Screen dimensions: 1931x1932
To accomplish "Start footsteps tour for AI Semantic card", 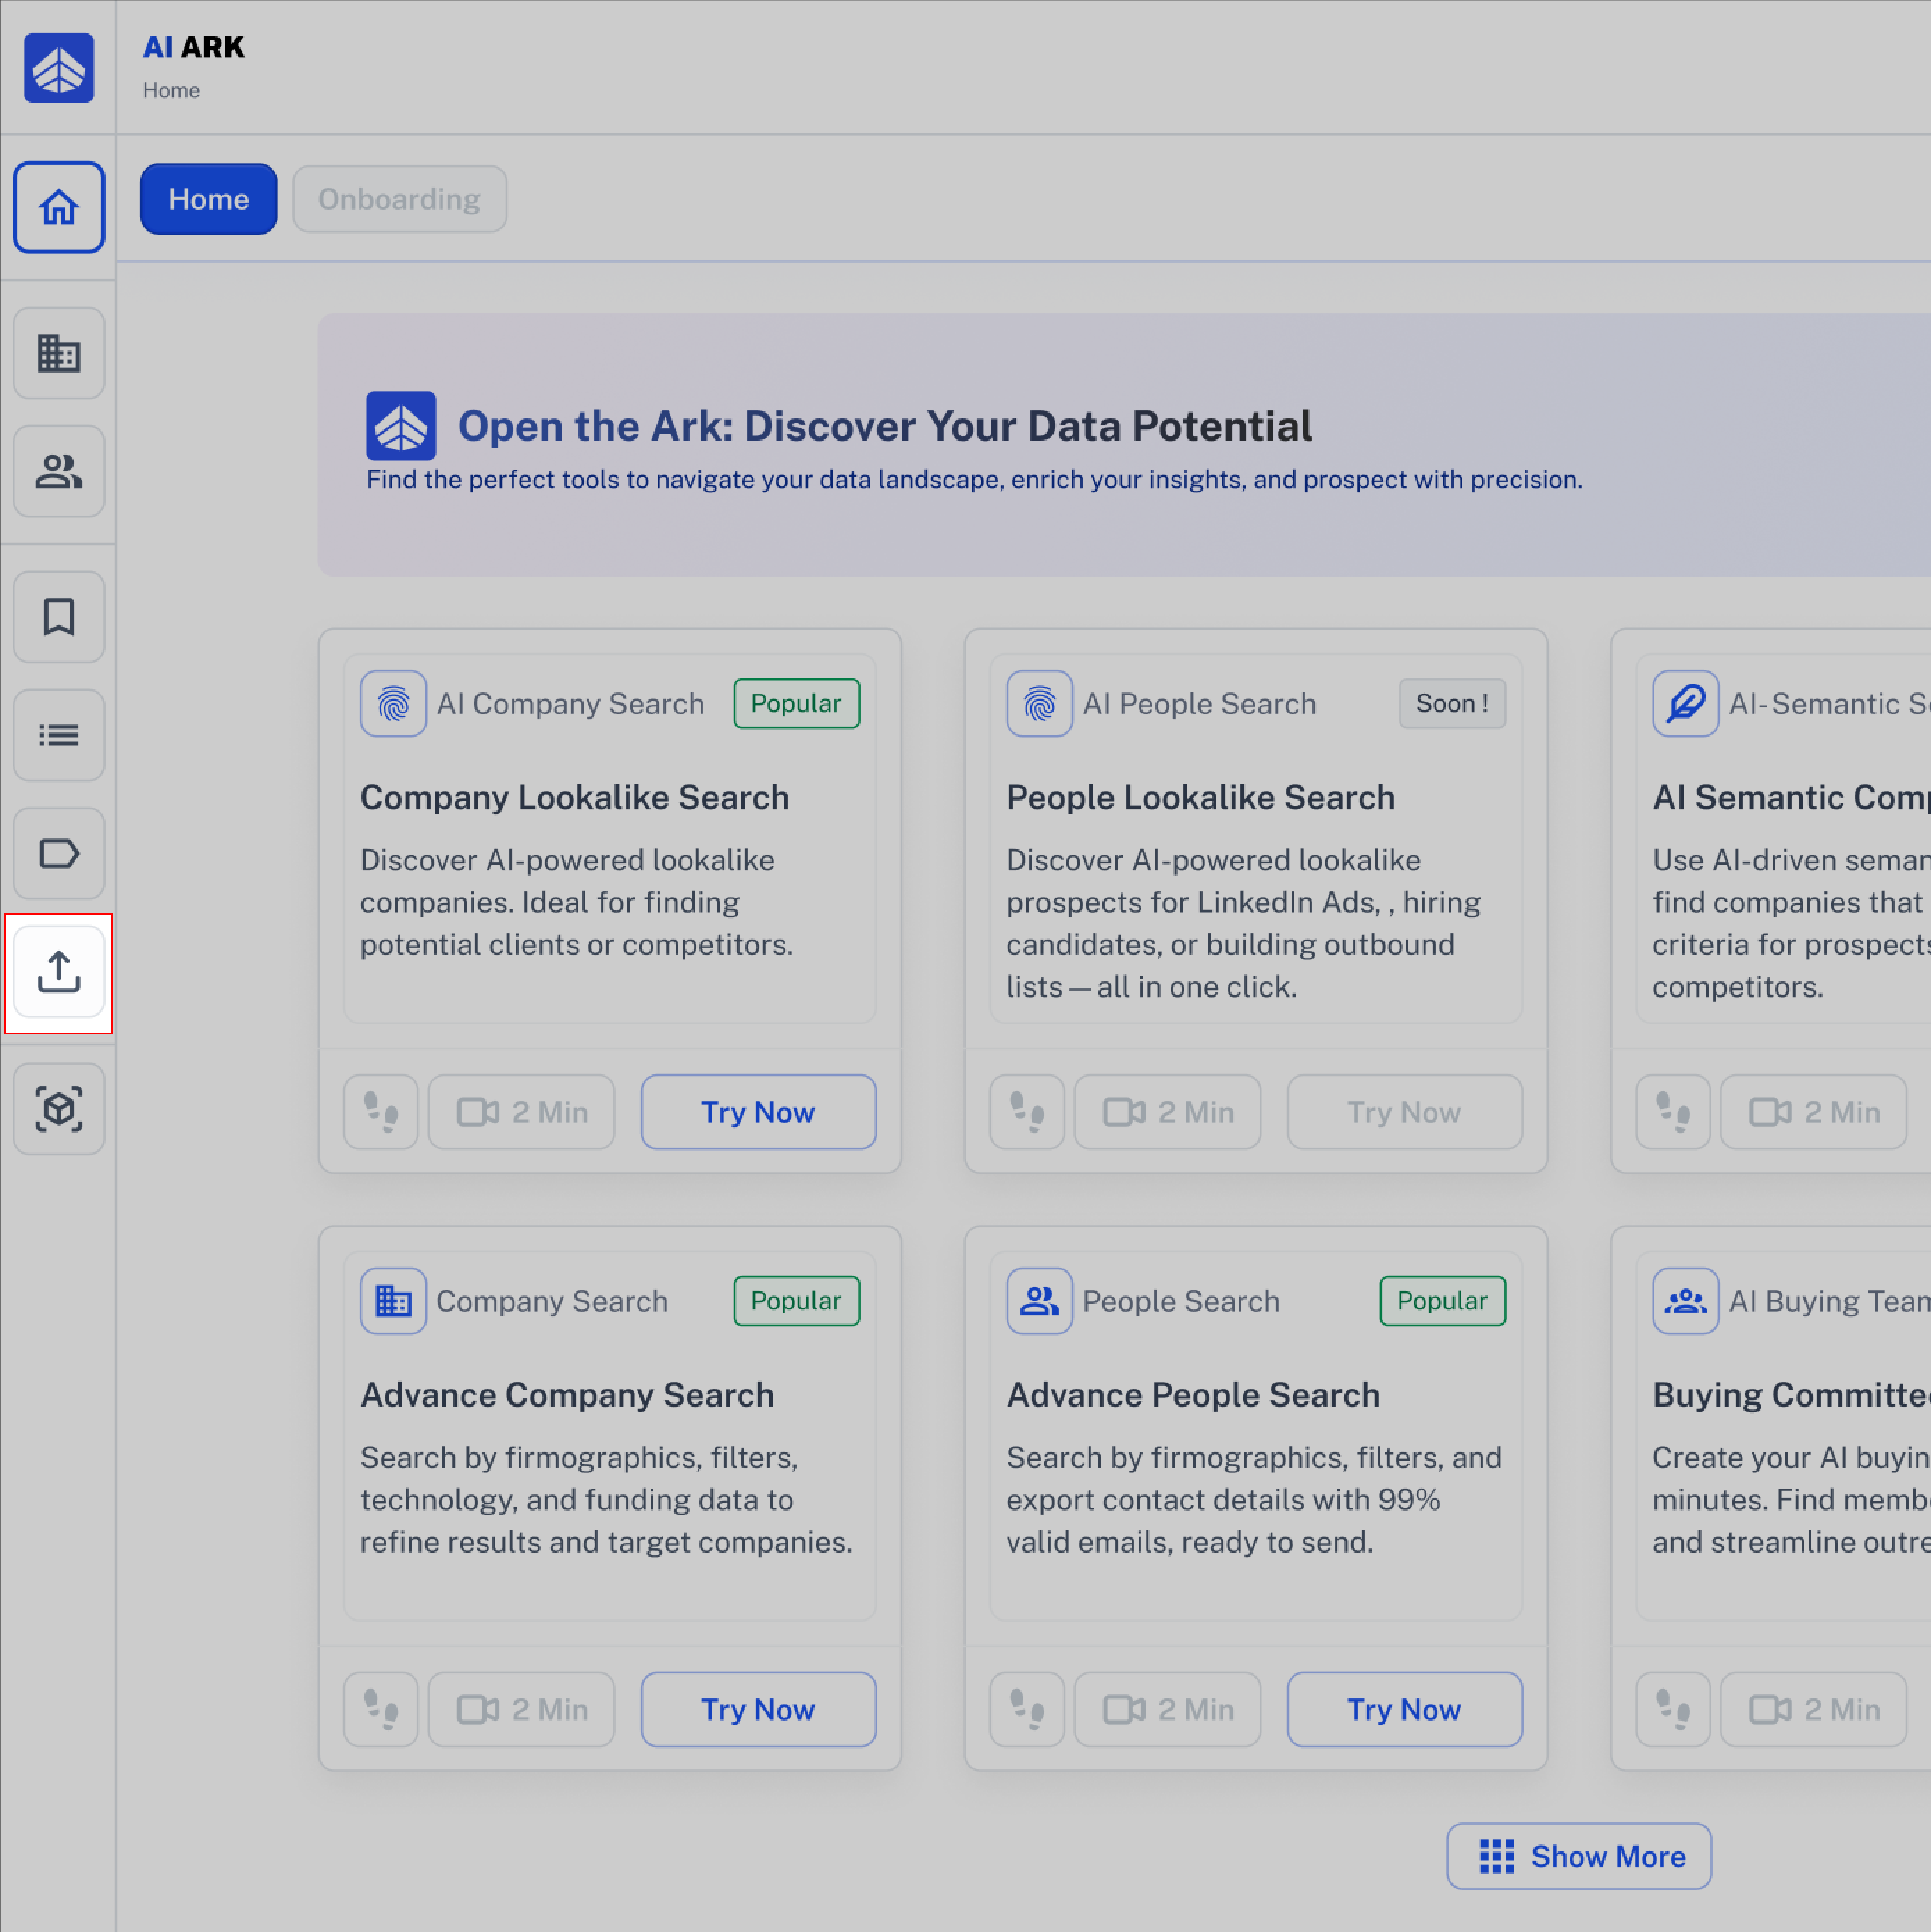I will (1673, 1112).
